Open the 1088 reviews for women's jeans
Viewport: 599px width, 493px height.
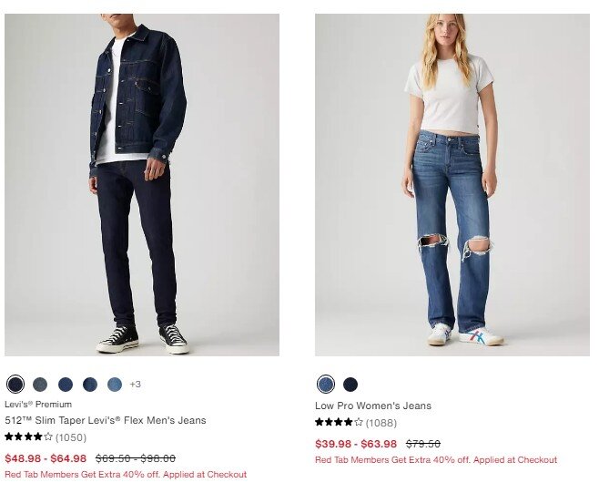(x=381, y=423)
